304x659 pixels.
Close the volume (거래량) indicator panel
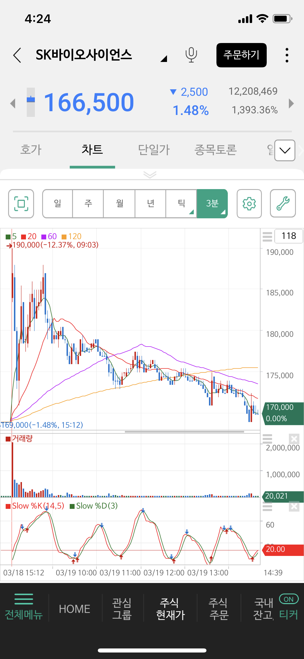294,439
